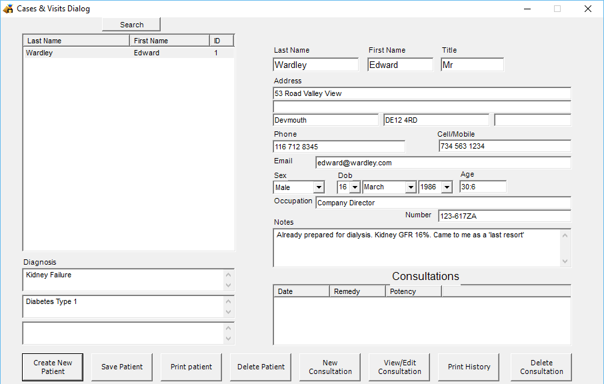Click the Diabetes Type 1 diagnosis box

[x=123, y=307]
